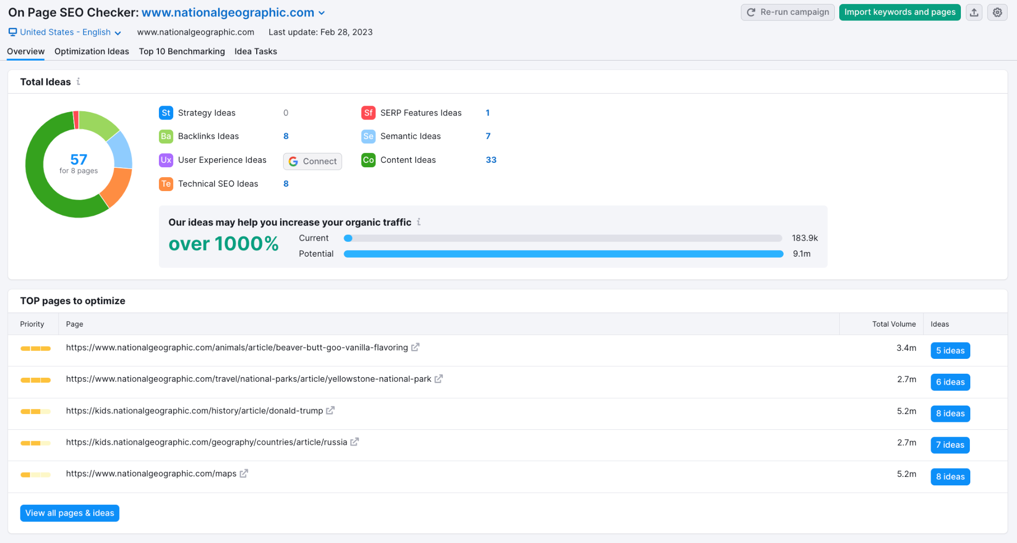This screenshot has height=543, width=1017.
Task: Click the Ux User Experience icon
Action: (x=166, y=160)
